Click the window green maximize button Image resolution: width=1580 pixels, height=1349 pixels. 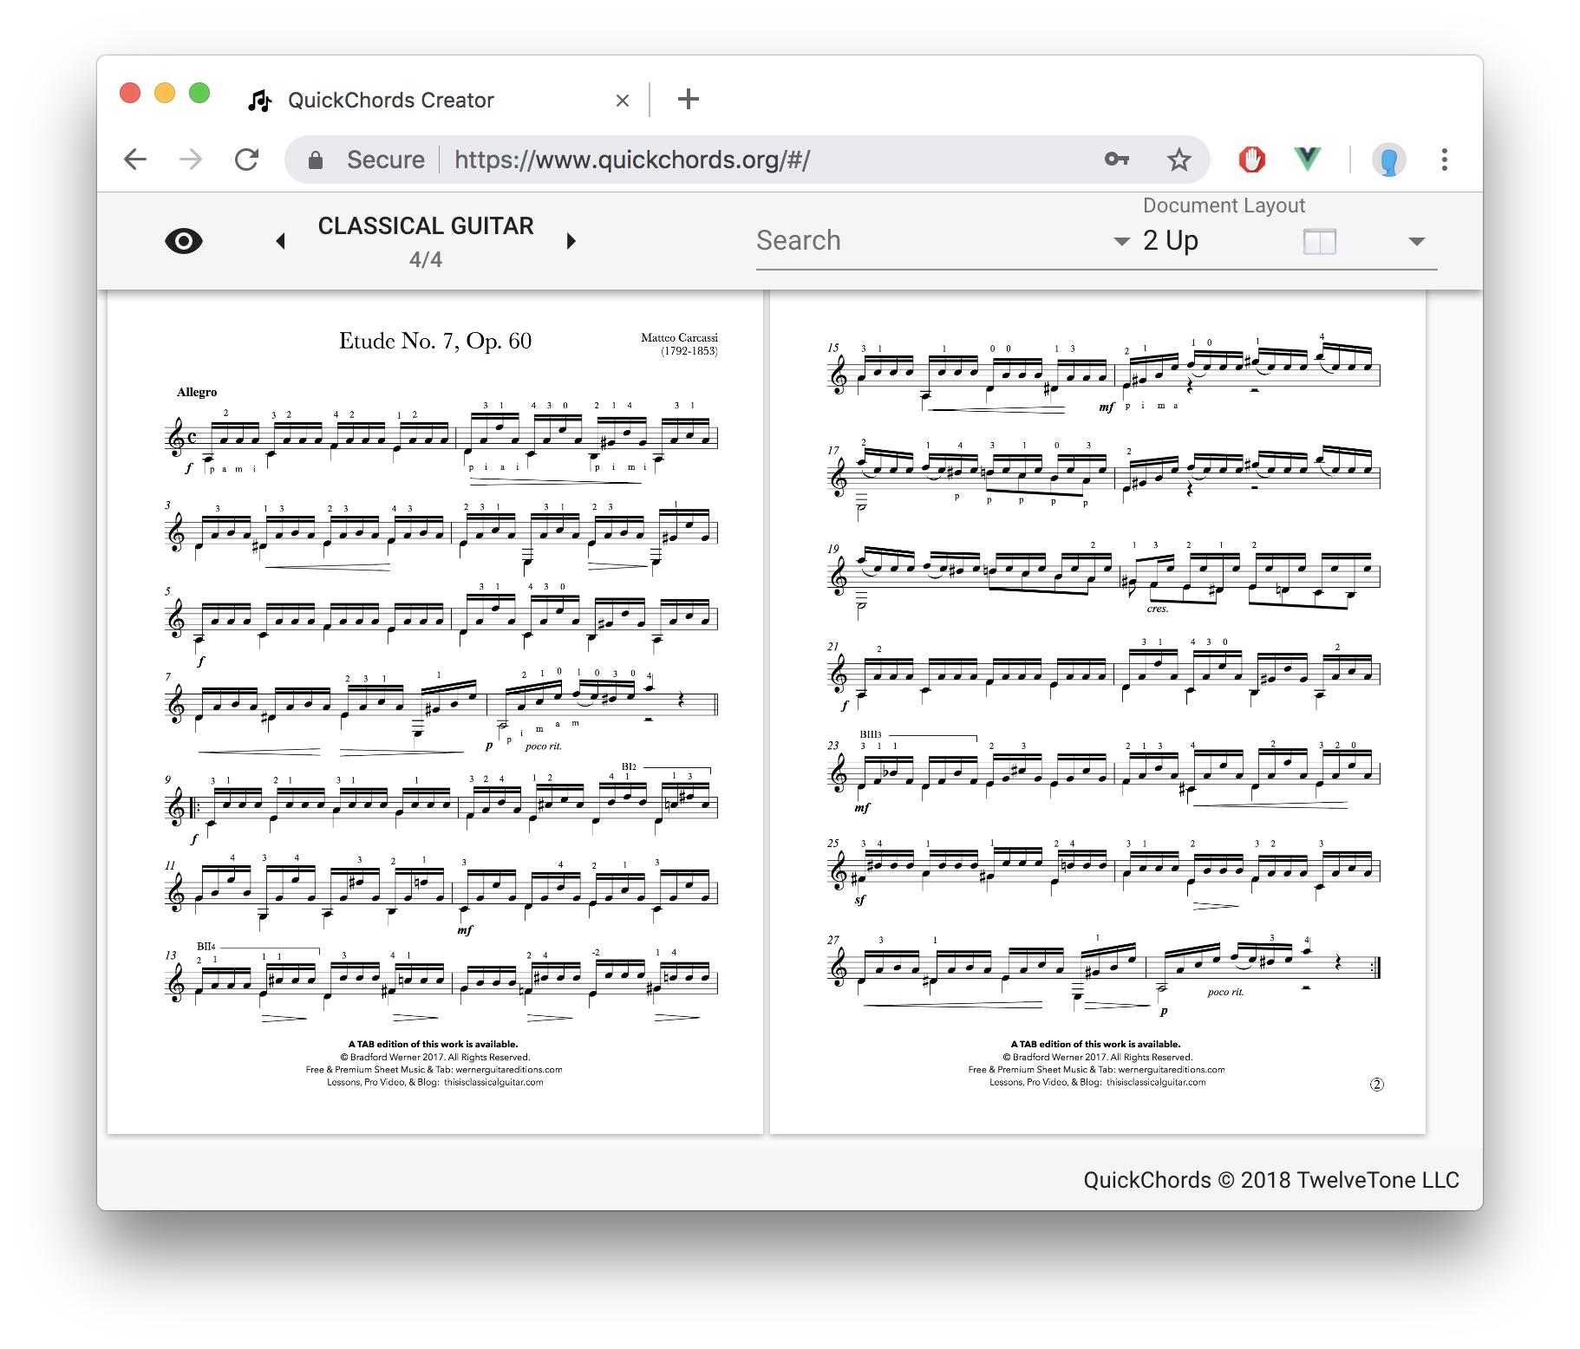coord(199,93)
